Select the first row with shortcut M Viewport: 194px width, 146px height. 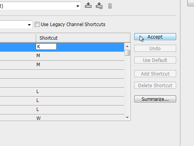click(x=62, y=56)
